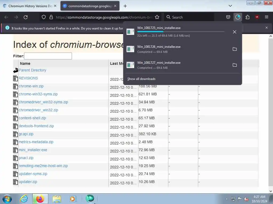The height and width of the screenshot is (204, 273).
Task: Close the Chromium History Versions tab
Action: [x=55, y=6]
